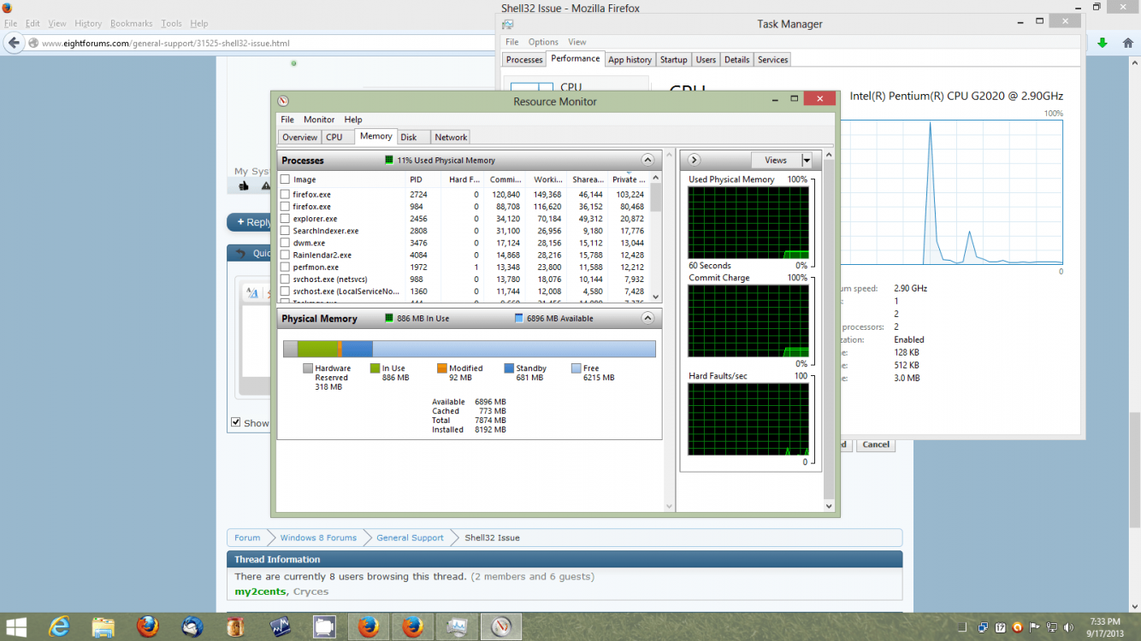Collapse the graphs pane with arrow button
Viewport: 1141px width, 641px height.
point(694,160)
